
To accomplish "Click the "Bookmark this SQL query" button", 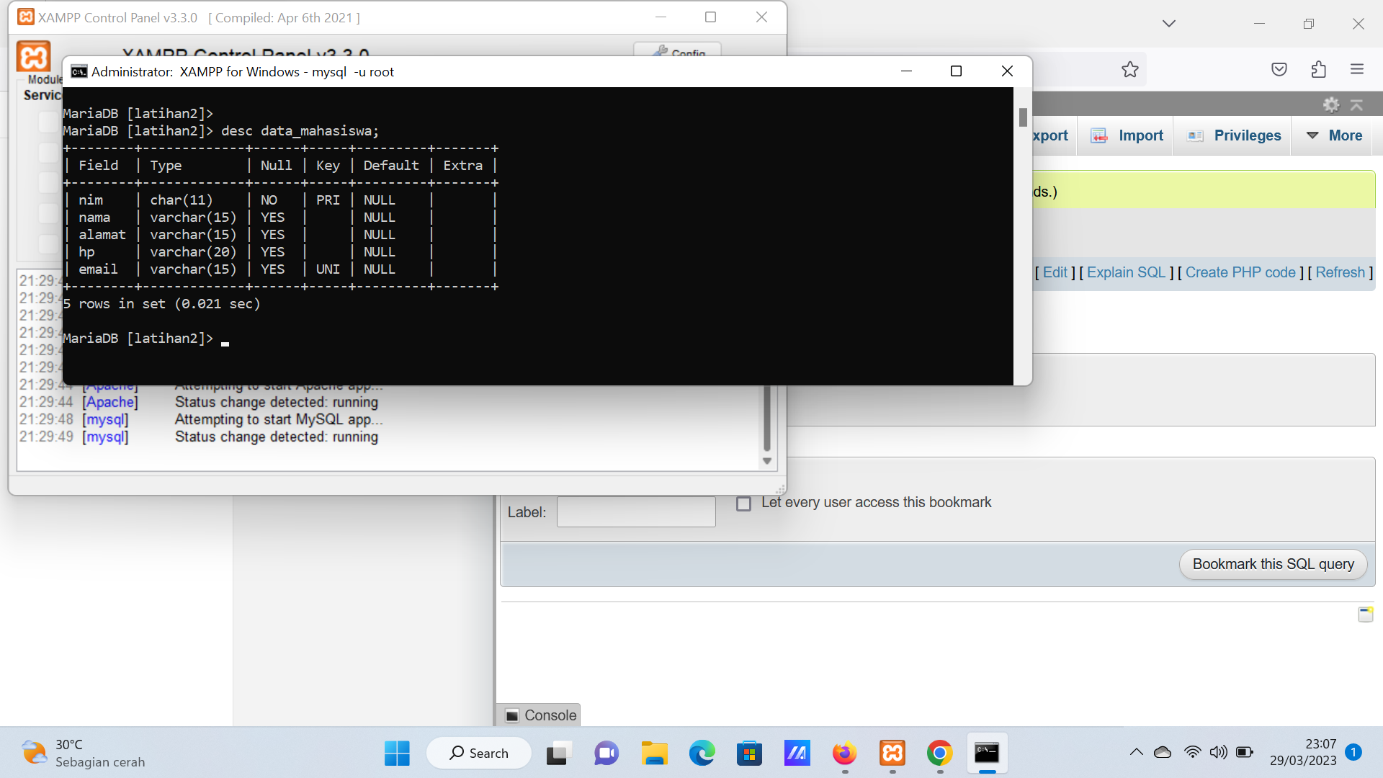I will point(1272,564).
